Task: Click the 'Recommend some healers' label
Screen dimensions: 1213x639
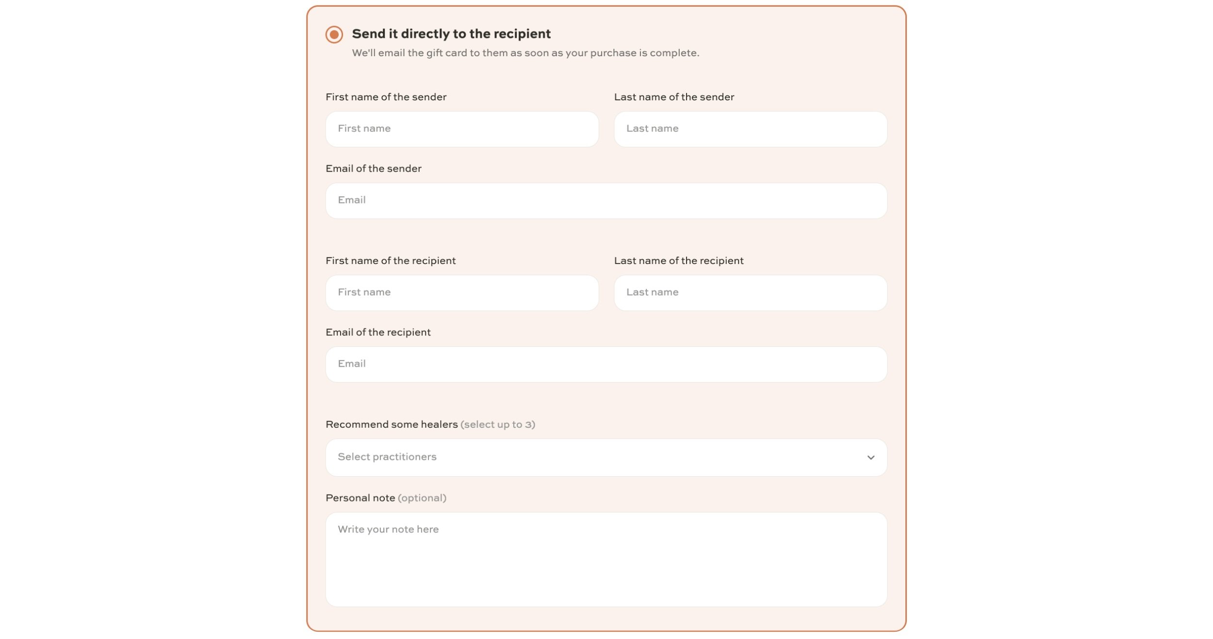Action: 392,424
